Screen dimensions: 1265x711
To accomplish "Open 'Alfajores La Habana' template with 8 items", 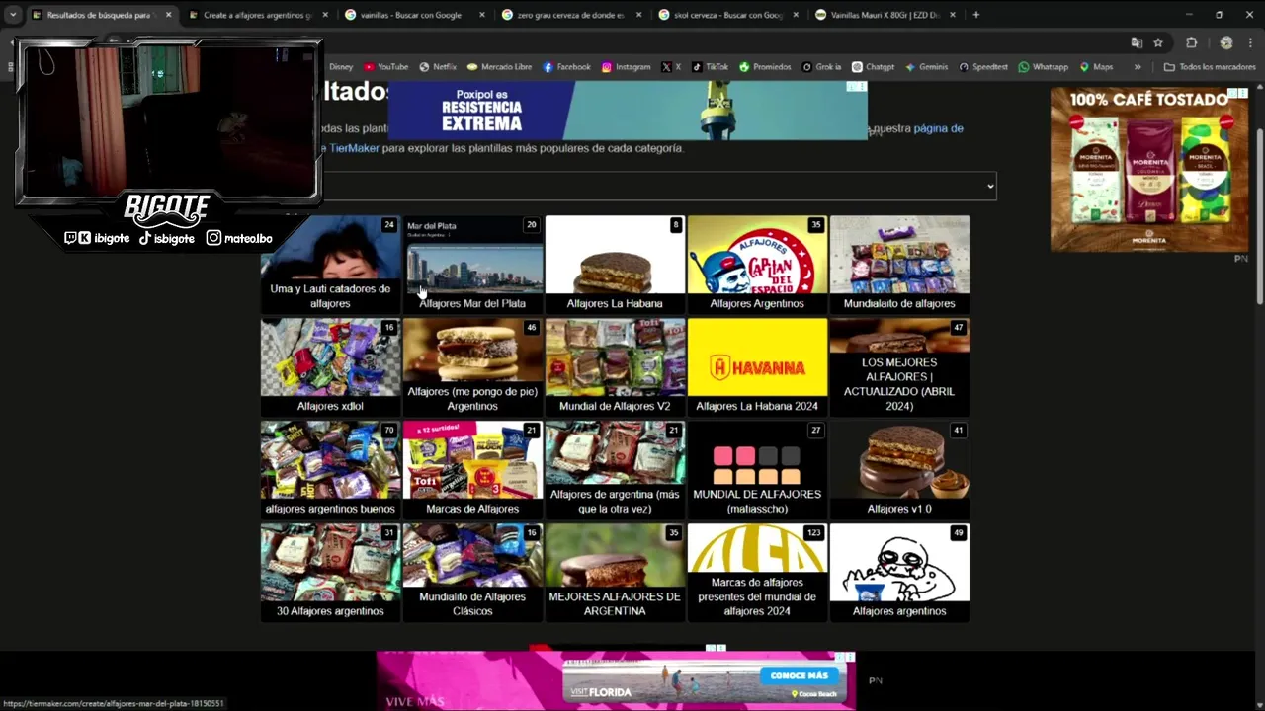I will click(x=615, y=264).
